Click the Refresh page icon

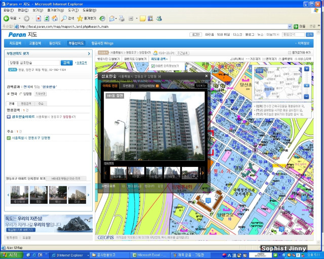(x=47, y=19)
